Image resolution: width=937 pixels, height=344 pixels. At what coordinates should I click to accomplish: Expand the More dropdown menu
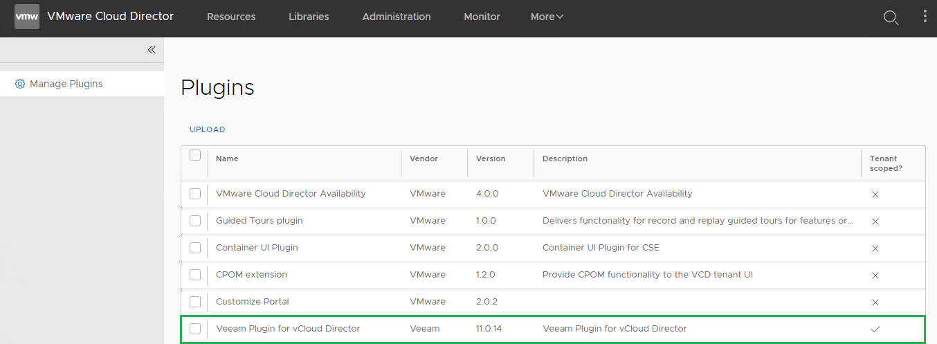[x=547, y=17]
